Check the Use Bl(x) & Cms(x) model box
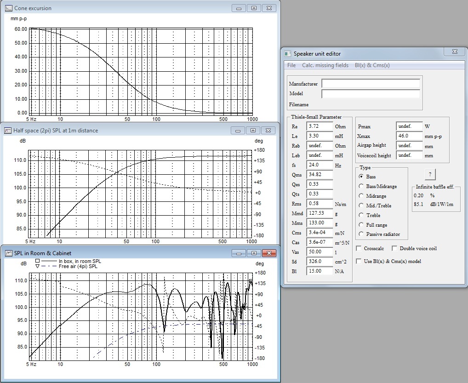 tap(359, 262)
